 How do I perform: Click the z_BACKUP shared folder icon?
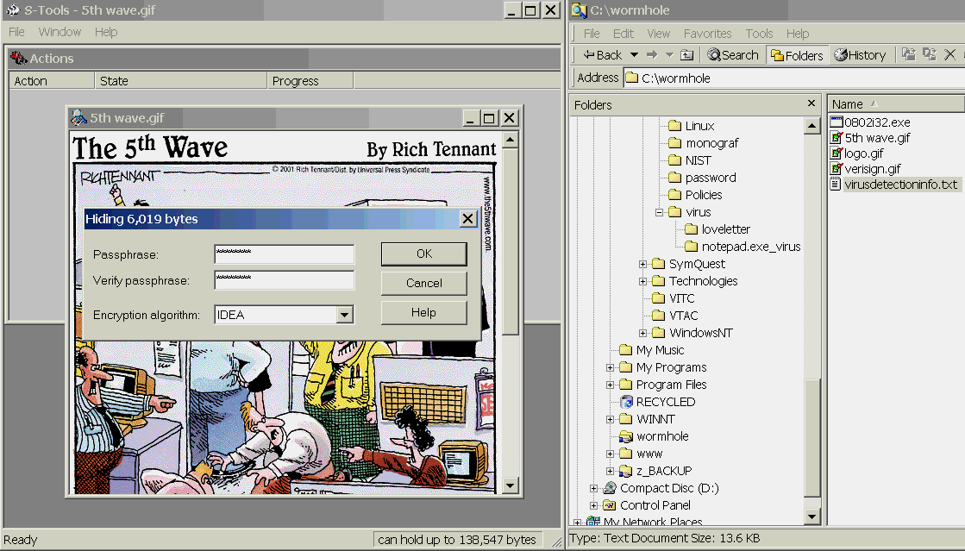pos(626,471)
